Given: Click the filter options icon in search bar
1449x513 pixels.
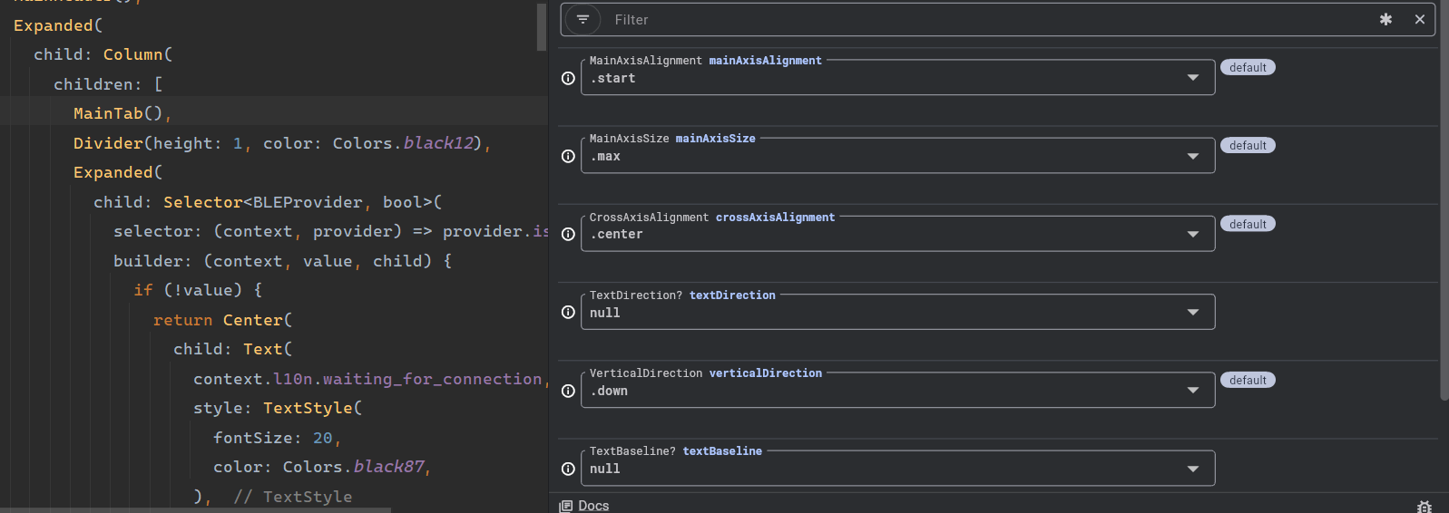Looking at the screenshot, I should point(583,19).
